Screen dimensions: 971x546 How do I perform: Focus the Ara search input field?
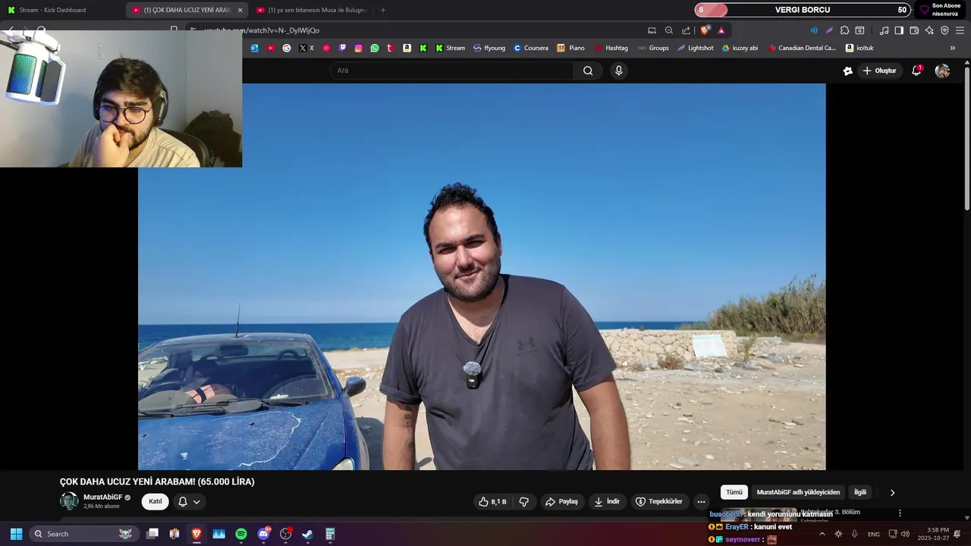pos(451,71)
